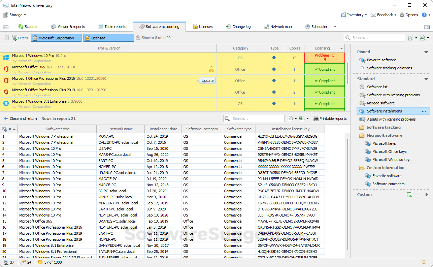Viewport: 433px width, 267px height.
Task: Switch to the Licenses tab
Action: 203,27
